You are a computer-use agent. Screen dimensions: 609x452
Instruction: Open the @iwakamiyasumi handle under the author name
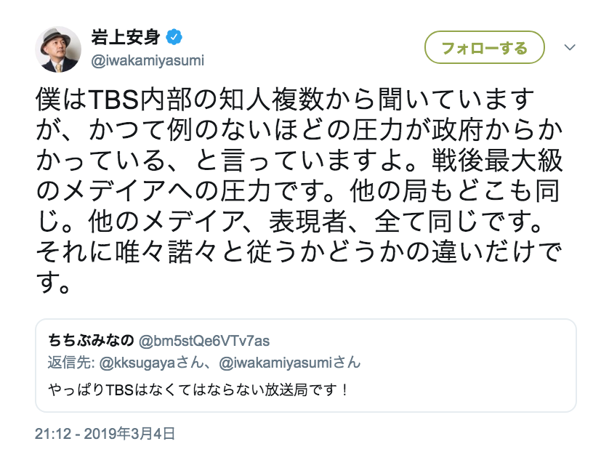coord(148,60)
